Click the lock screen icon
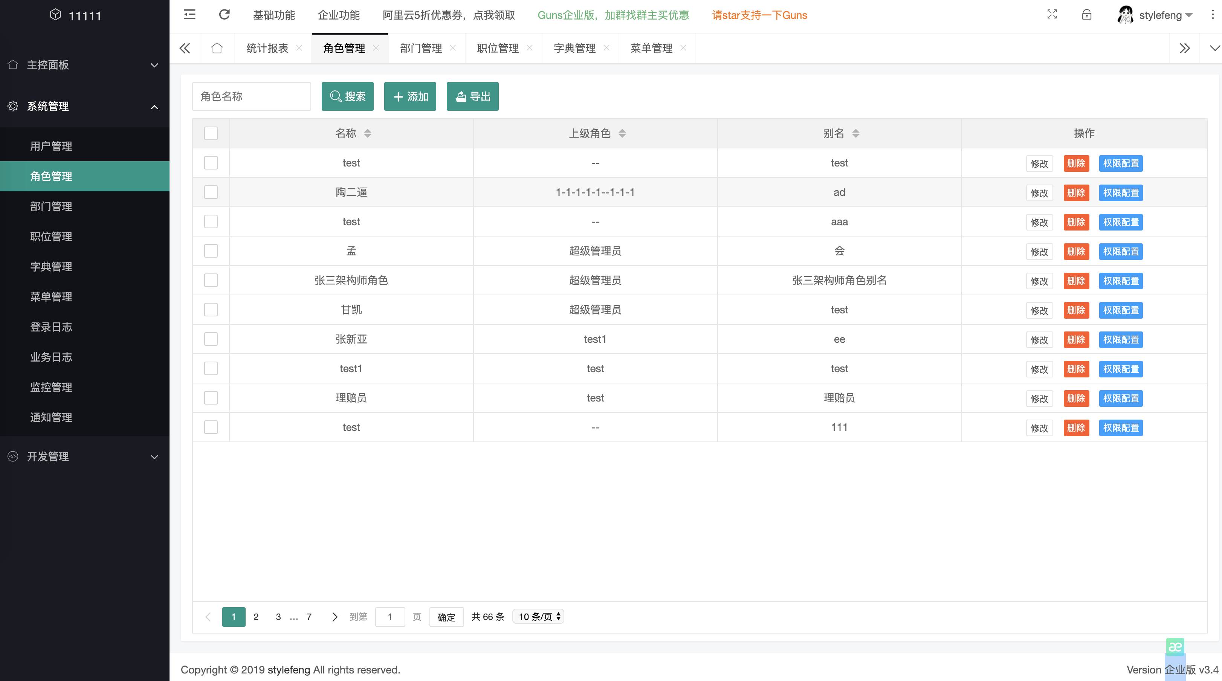The width and height of the screenshot is (1222, 681). 1086,15
